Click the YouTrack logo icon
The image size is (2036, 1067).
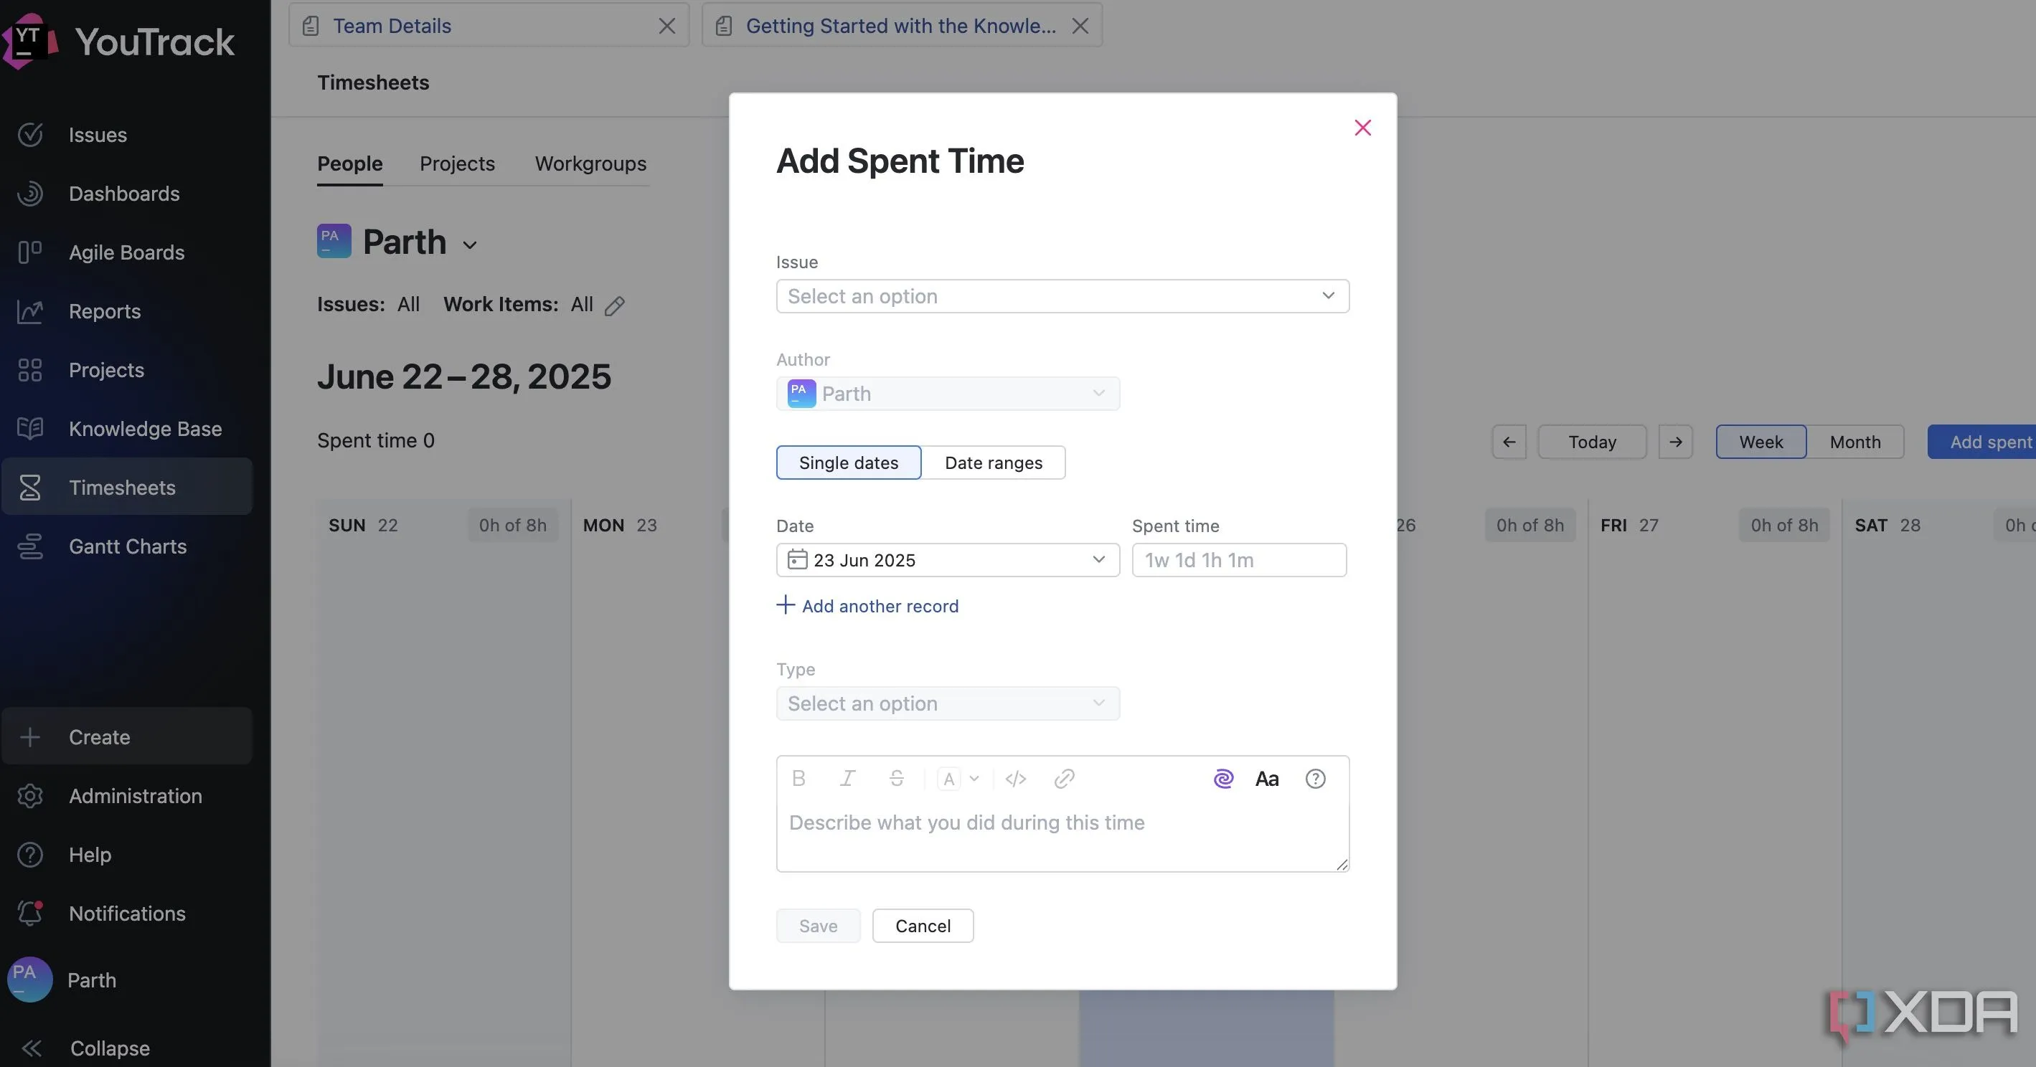pos(29,40)
